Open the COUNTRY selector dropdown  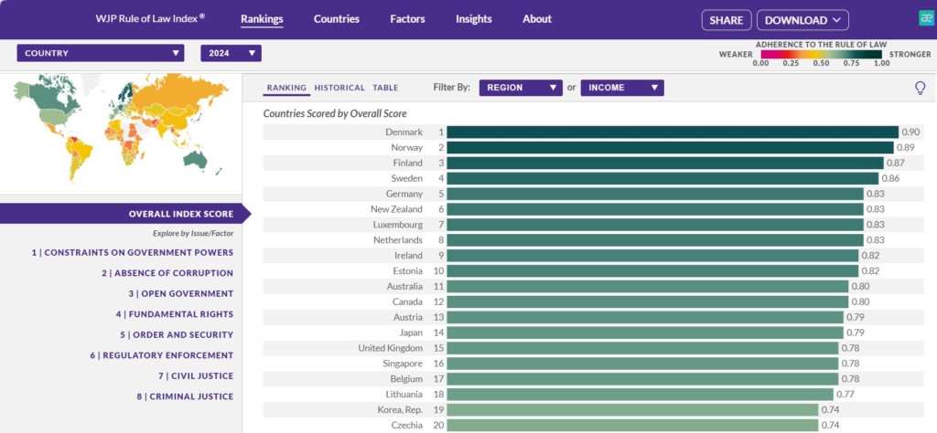[101, 54]
